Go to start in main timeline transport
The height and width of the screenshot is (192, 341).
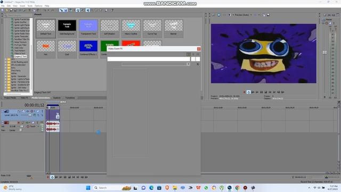coord(74,177)
